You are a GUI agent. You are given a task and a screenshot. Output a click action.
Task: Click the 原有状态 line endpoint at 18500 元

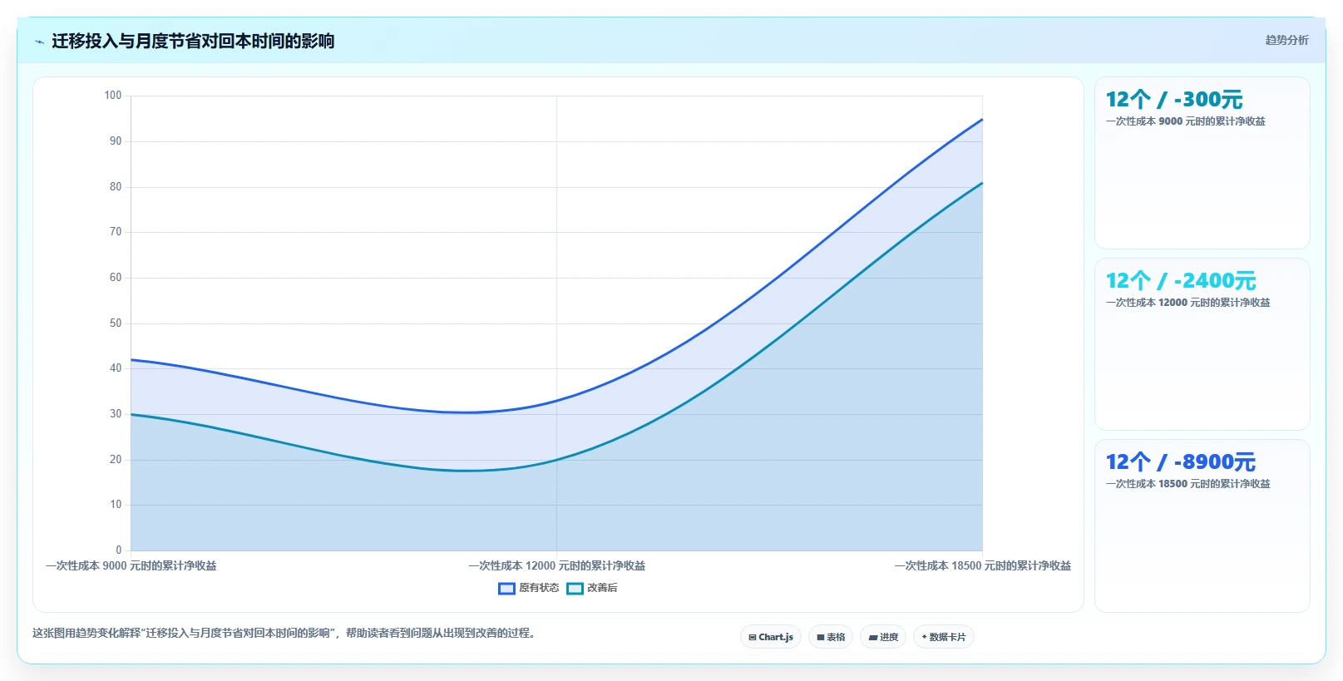pos(982,120)
